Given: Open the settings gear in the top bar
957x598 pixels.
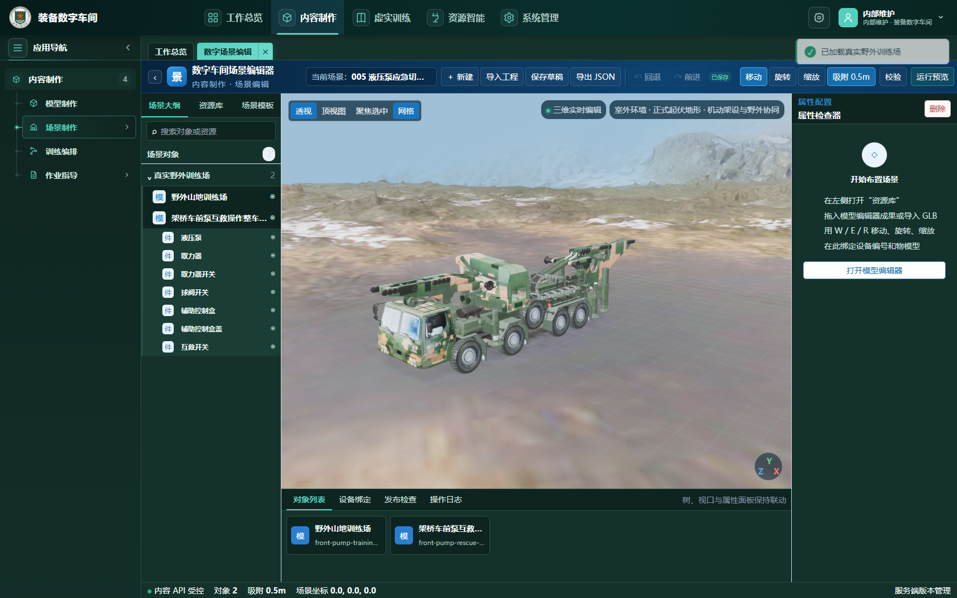Looking at the screenshot, I should coord(819,18).
